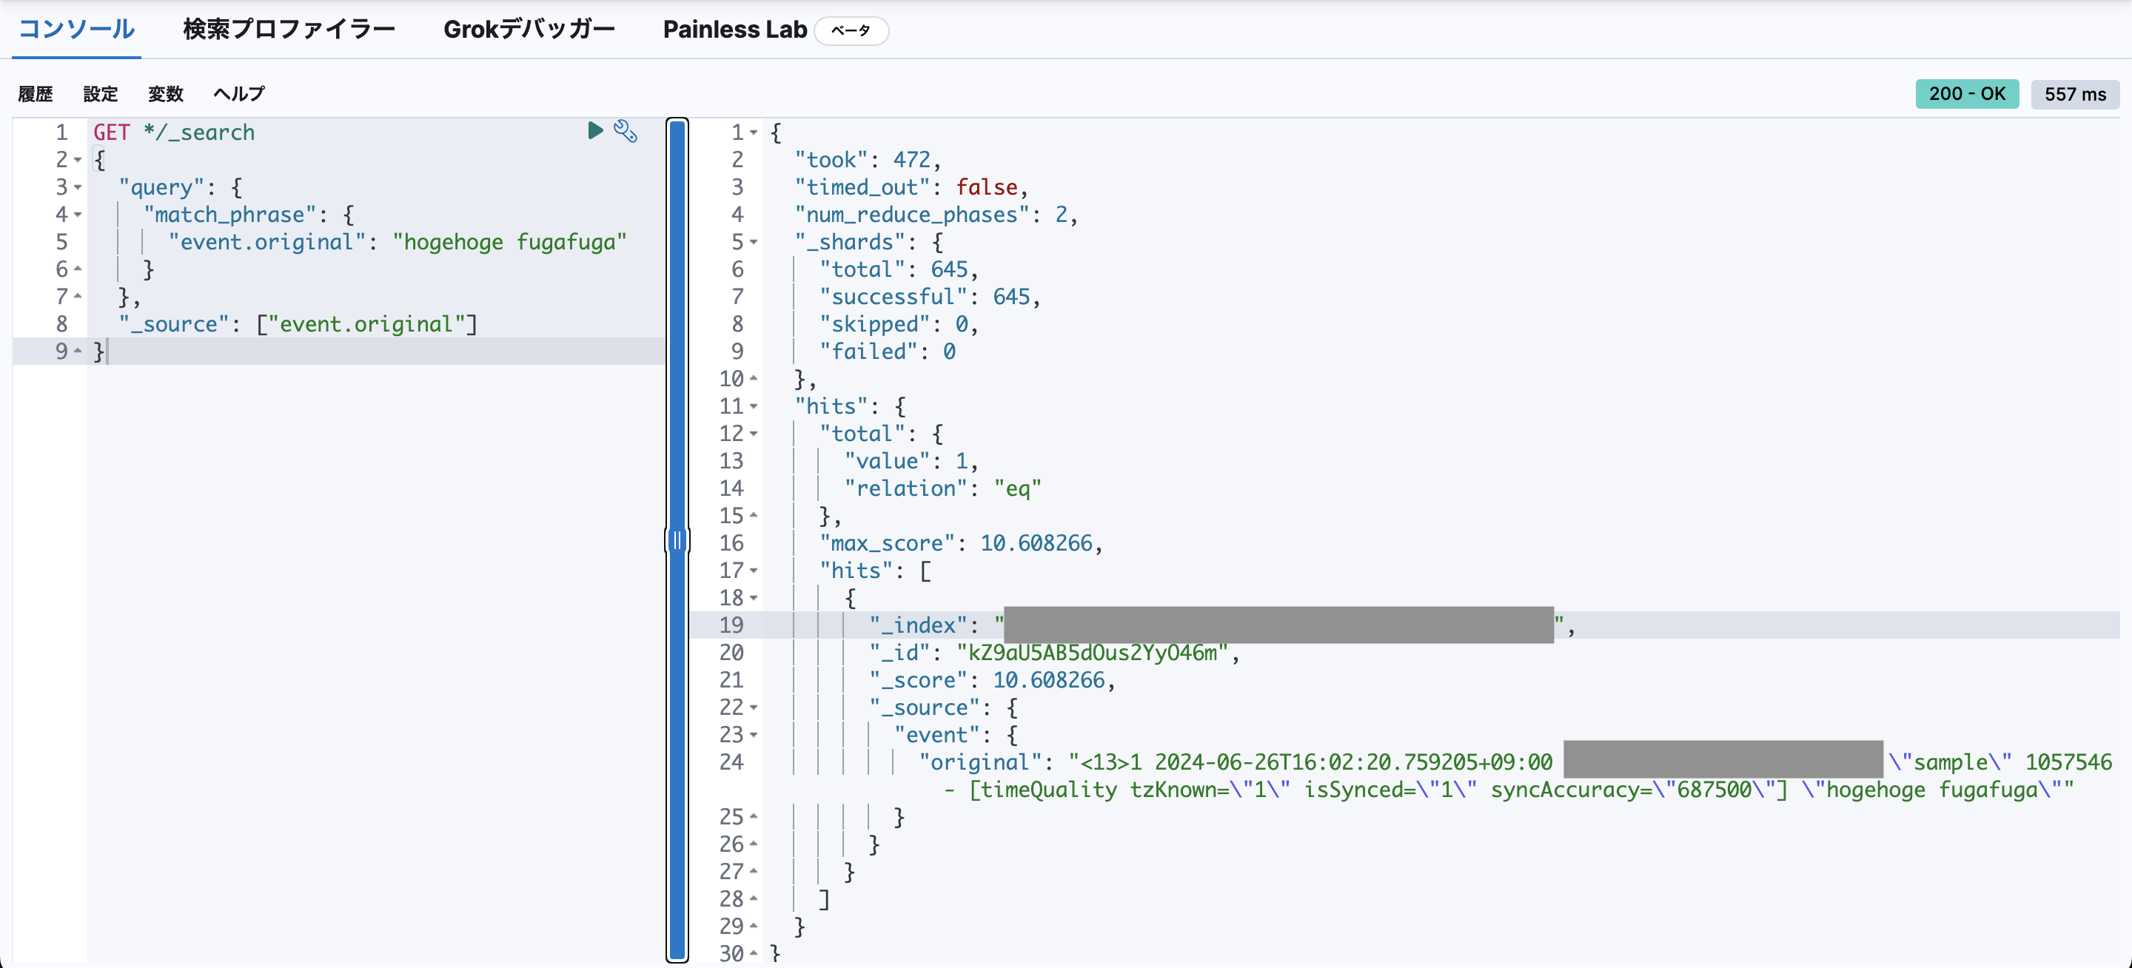The image size is (2132, 968).
Task: Open the ヘルプ help menu
Action: tap(239, 93)
